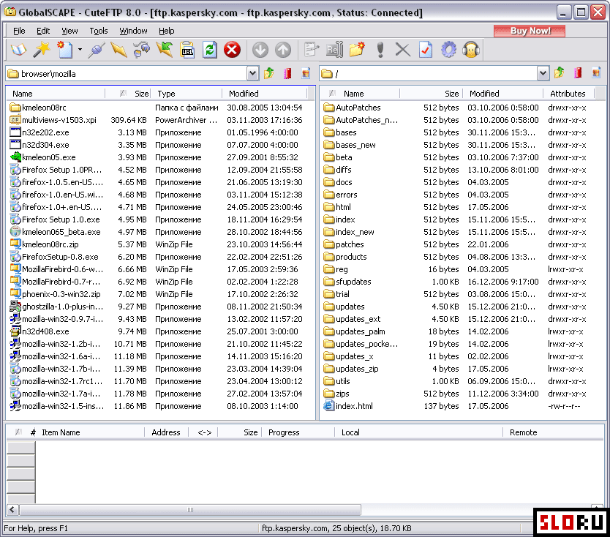This screenshot has width=610, height=537.
Task: Select the bases_new remote folder
Action: click(350, 145)
